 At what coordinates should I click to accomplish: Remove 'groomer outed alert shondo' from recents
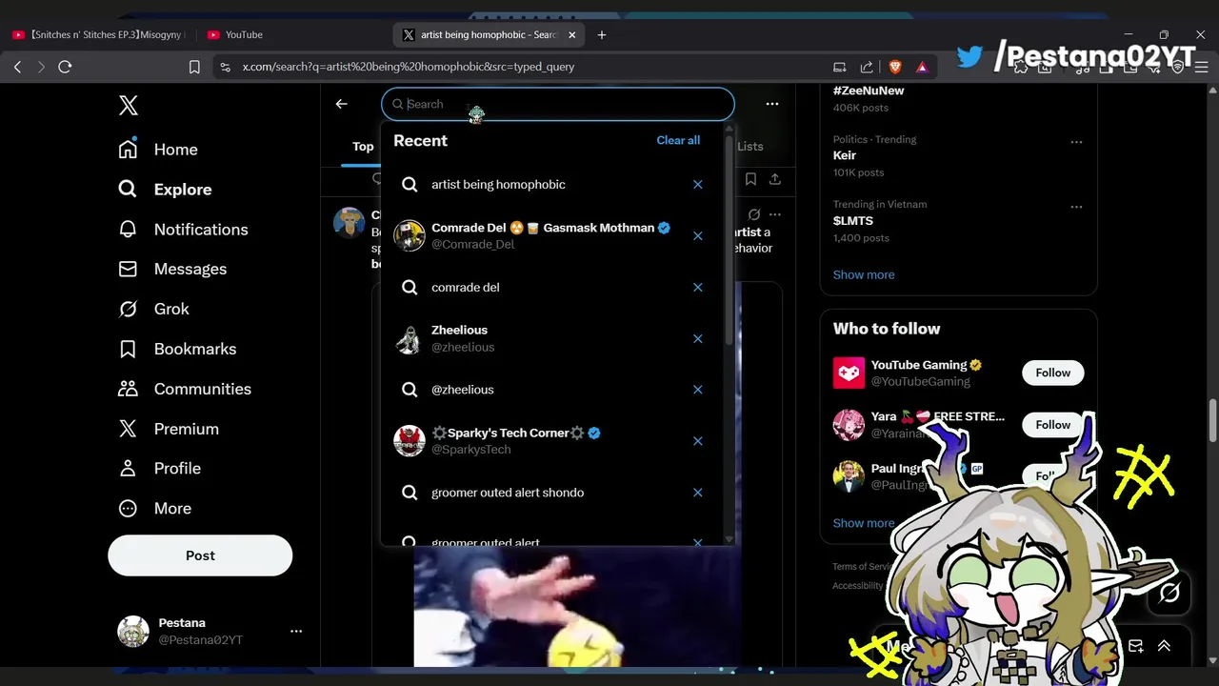698,493
